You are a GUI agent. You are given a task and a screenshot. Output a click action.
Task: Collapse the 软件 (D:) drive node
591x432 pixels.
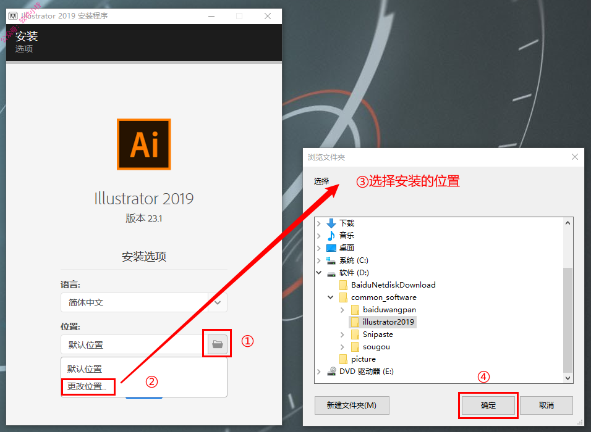tap(319, 272)
